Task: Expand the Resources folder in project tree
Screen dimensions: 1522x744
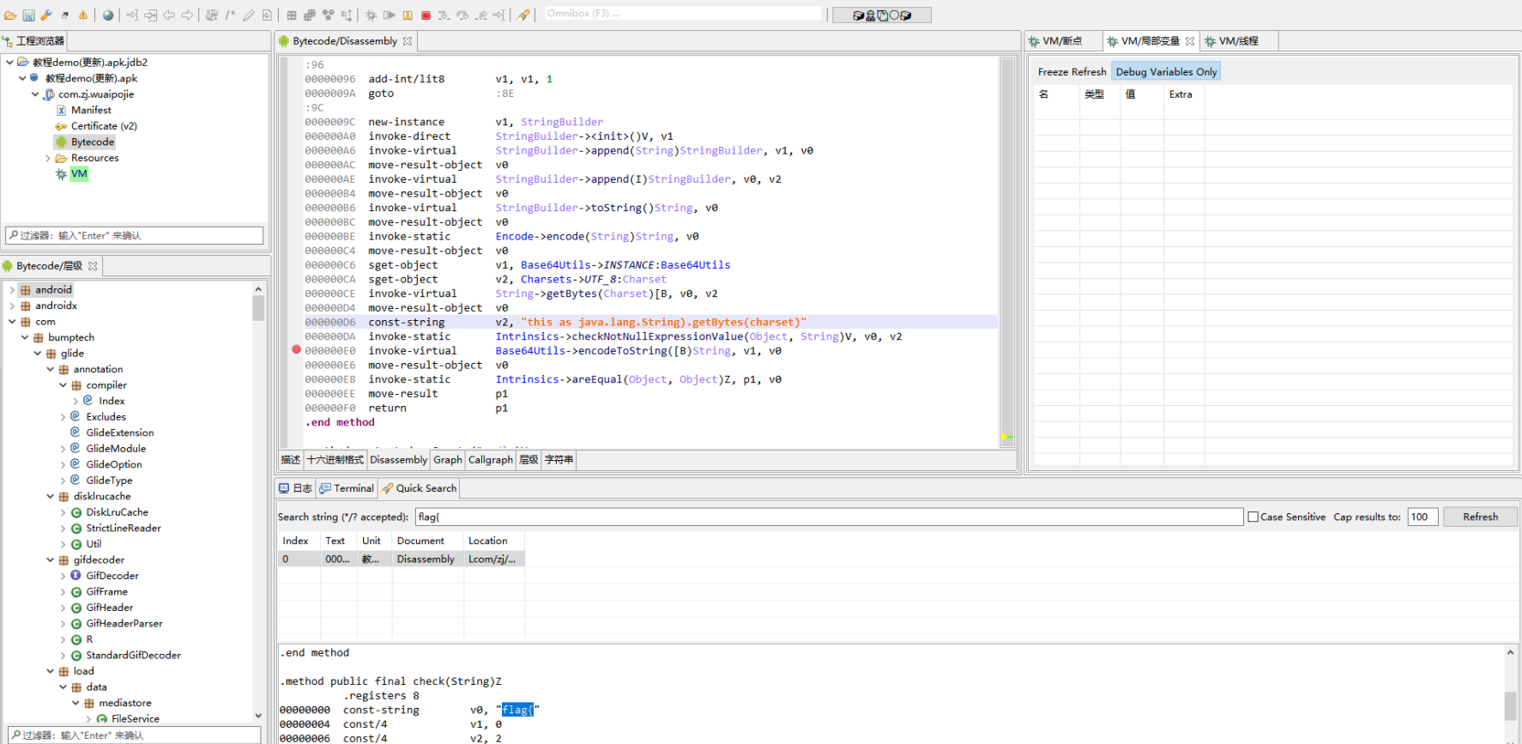Action: tap(48, 158)
